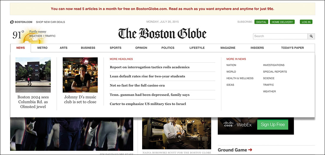Click the Ground Game heading
Image resolution: width=325 pixels, height=155 pixels.
coord(232,150)
